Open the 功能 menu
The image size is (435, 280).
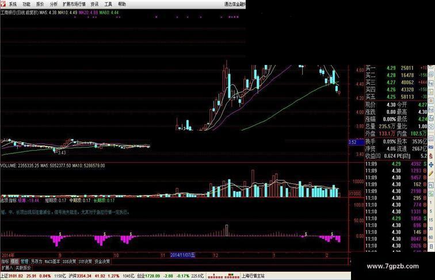(26, 4)
